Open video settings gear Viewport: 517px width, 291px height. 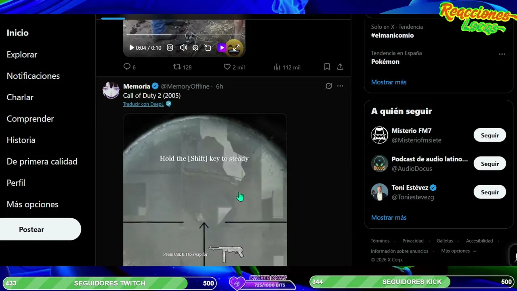[195, 48]
